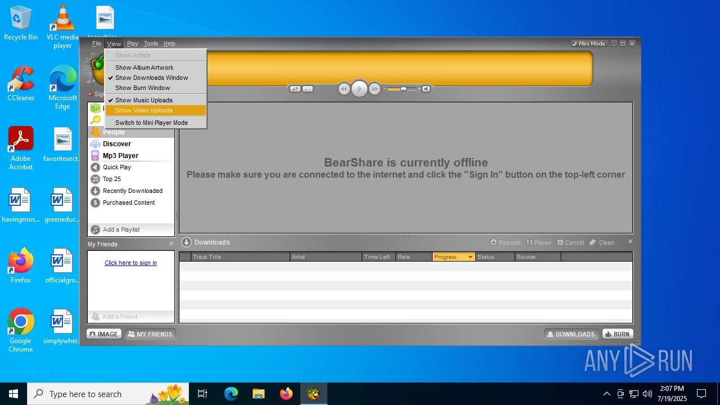Open CCleaner desktop shortcut
This screenshot has width=720, height=405.
(21, 83)
